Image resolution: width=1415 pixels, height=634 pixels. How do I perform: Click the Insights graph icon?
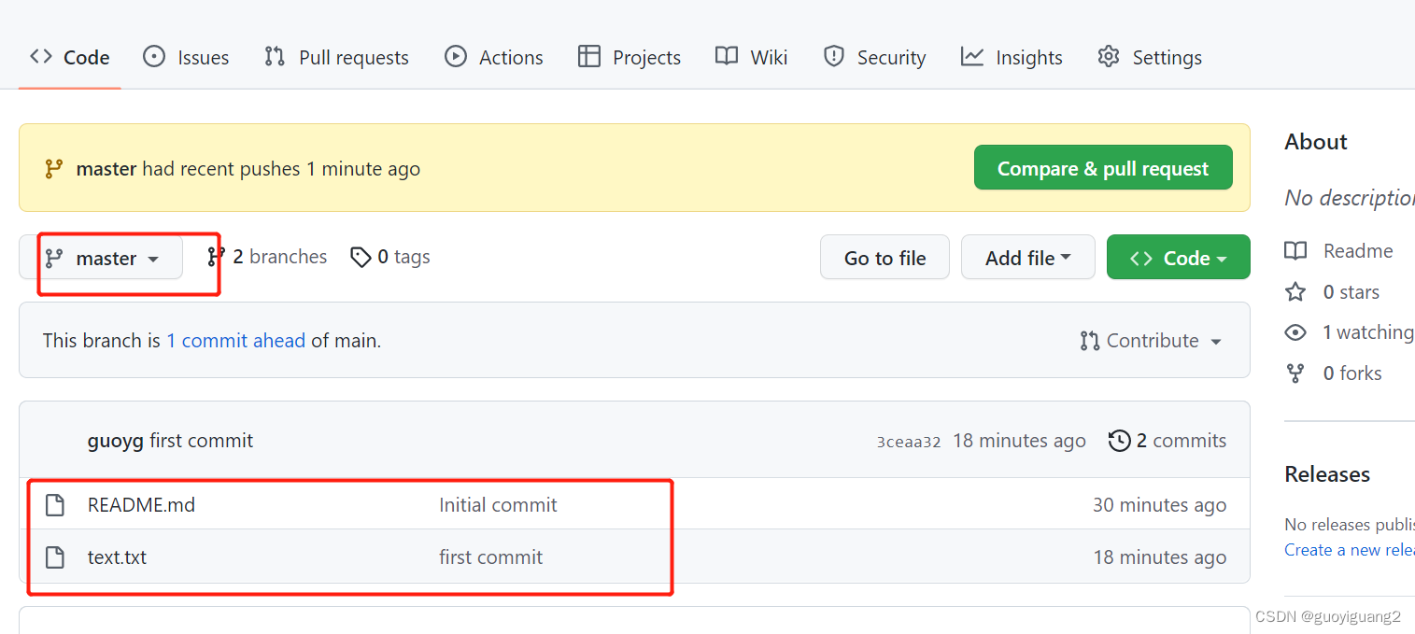pos(972,56)
